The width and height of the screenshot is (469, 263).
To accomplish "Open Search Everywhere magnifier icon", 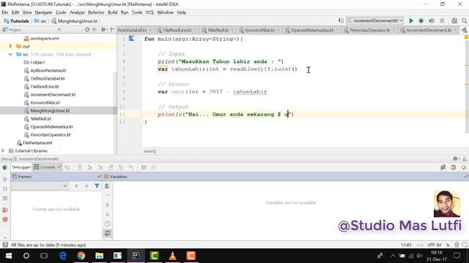I will [x=464, y=20].
